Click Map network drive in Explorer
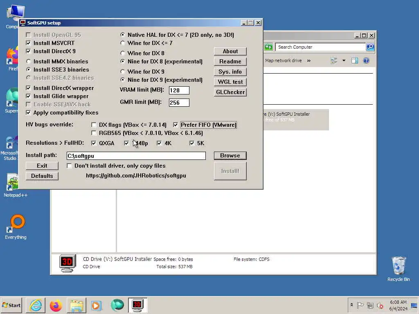Image resolution: width=419 pixels, height=314 pixels. point(283,61)
